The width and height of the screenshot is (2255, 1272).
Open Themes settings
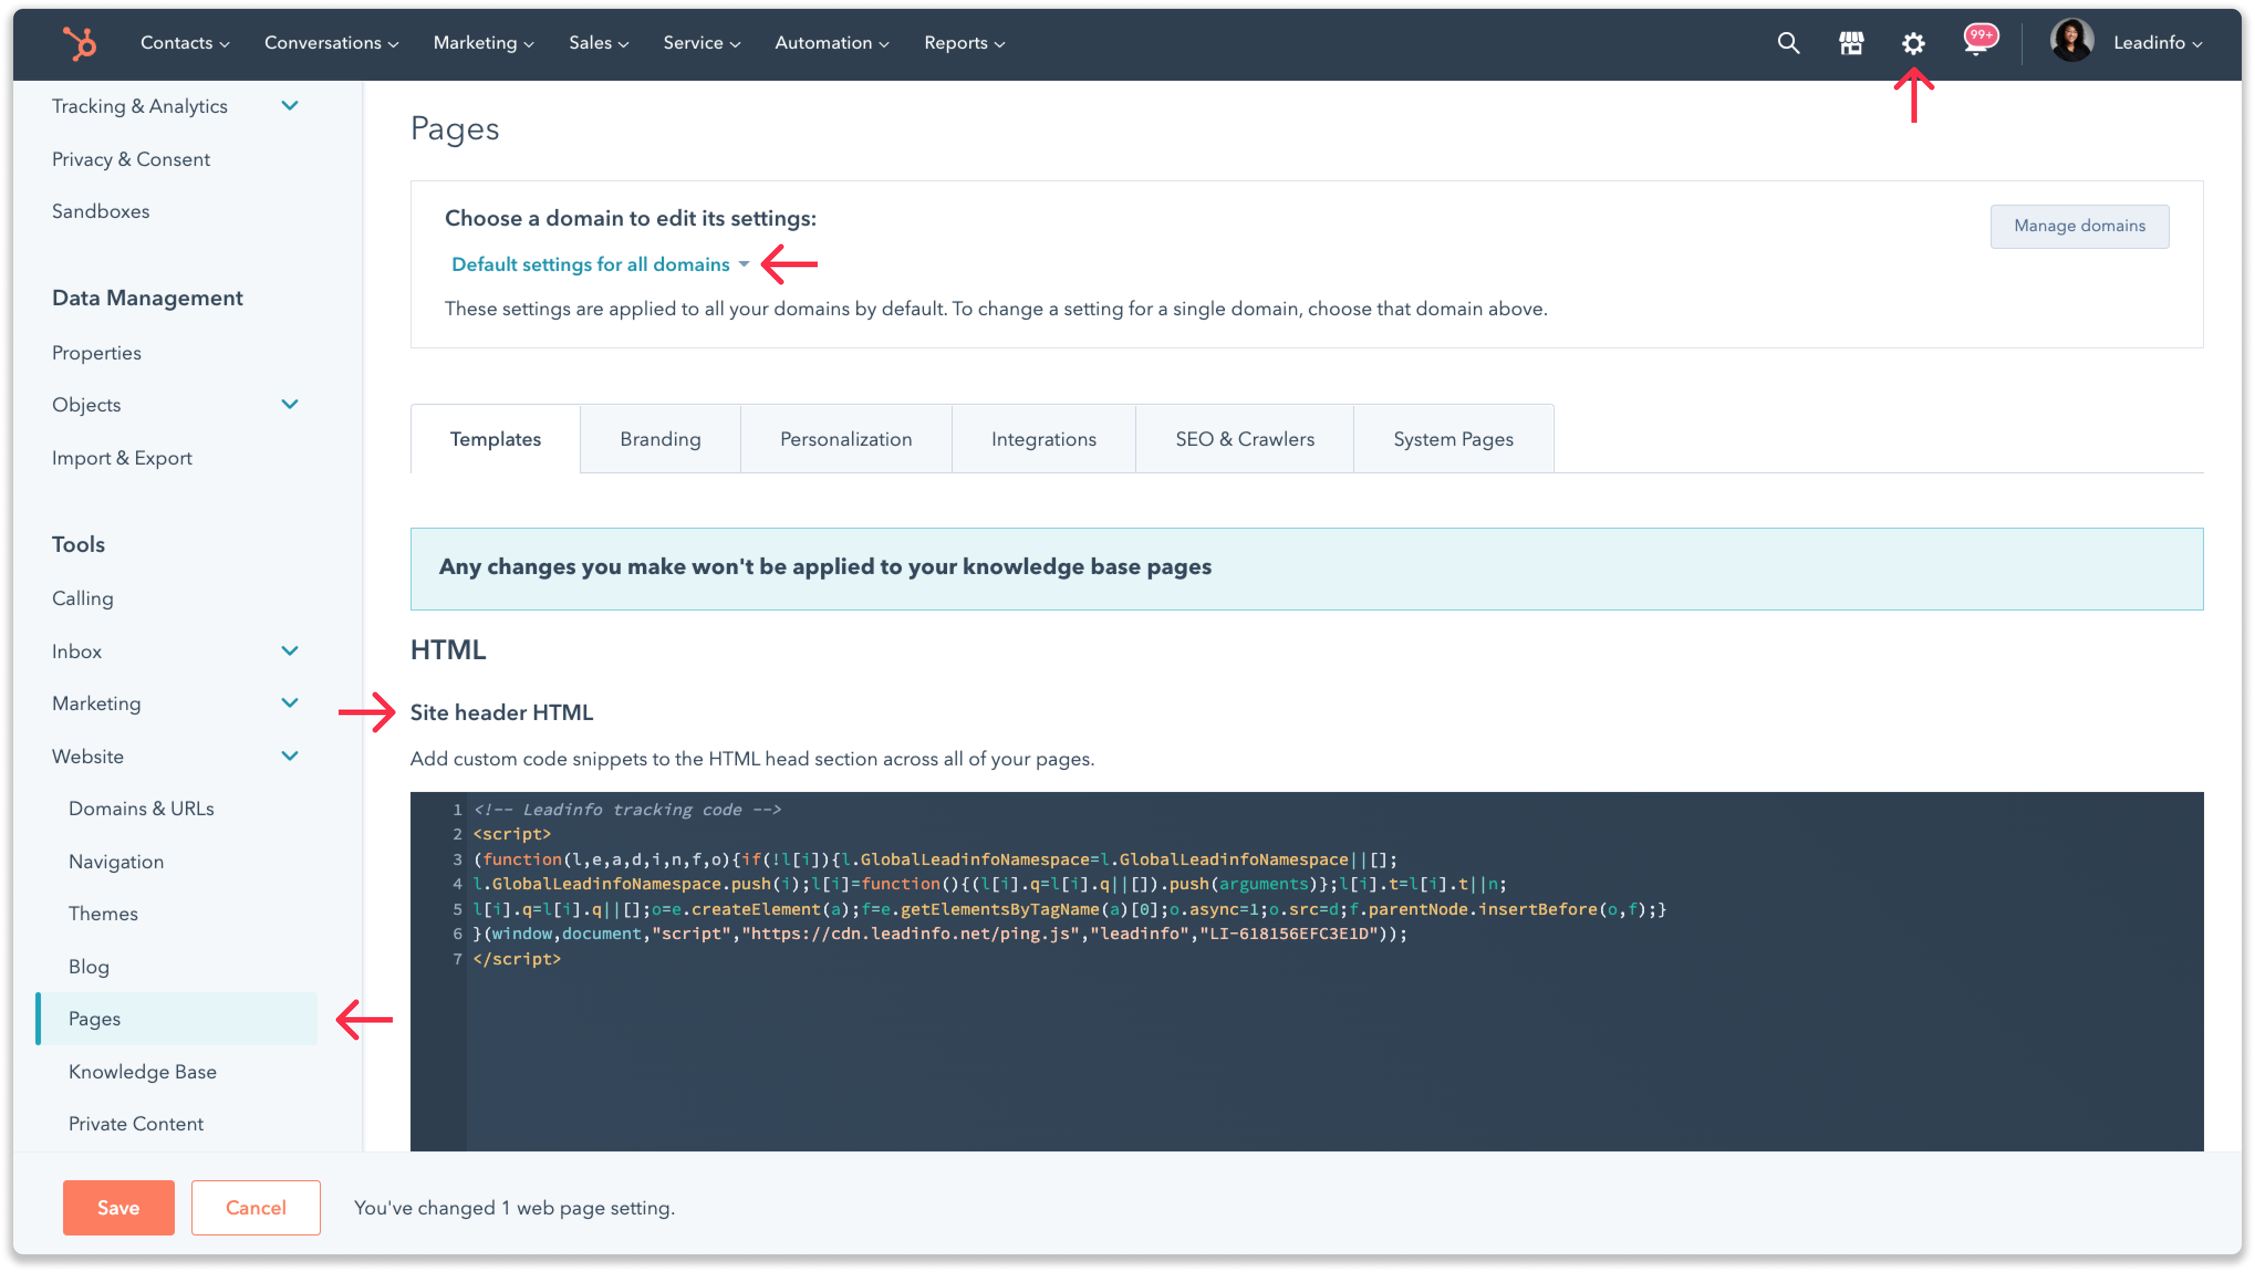[x=103, y=914]
